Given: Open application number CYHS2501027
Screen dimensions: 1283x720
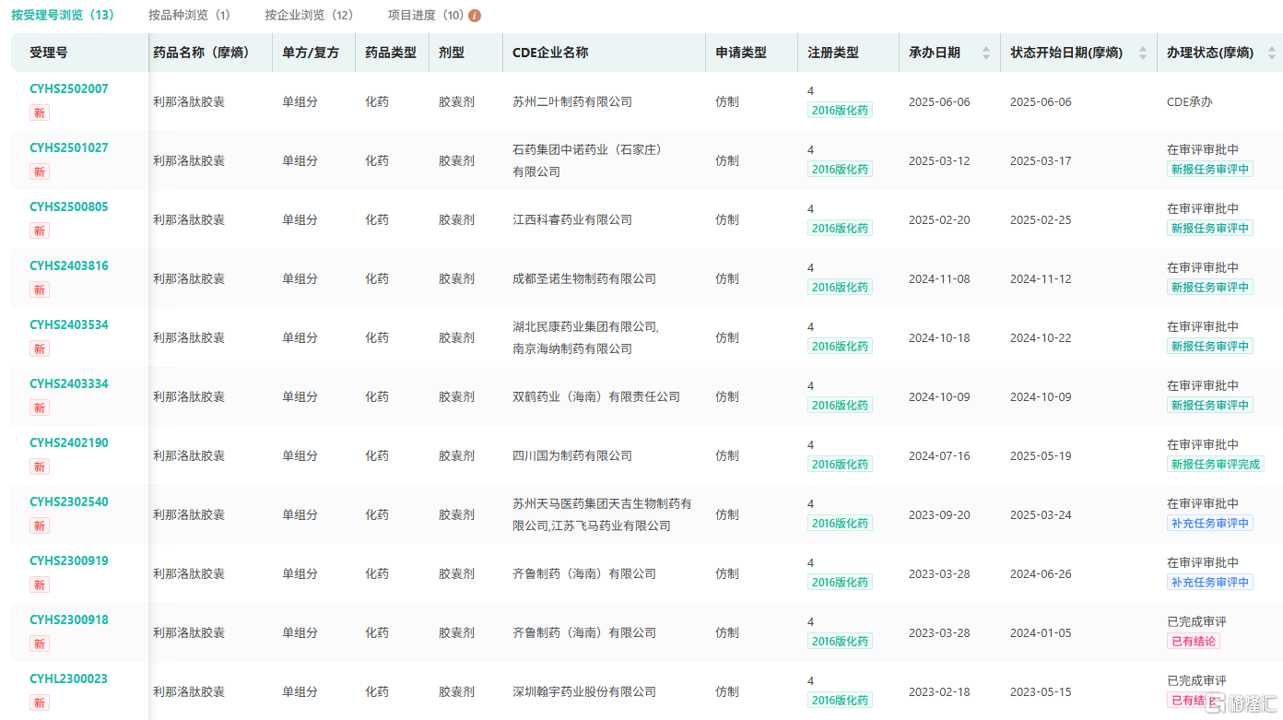Looking at the screenshot, I should coord(69,148).
